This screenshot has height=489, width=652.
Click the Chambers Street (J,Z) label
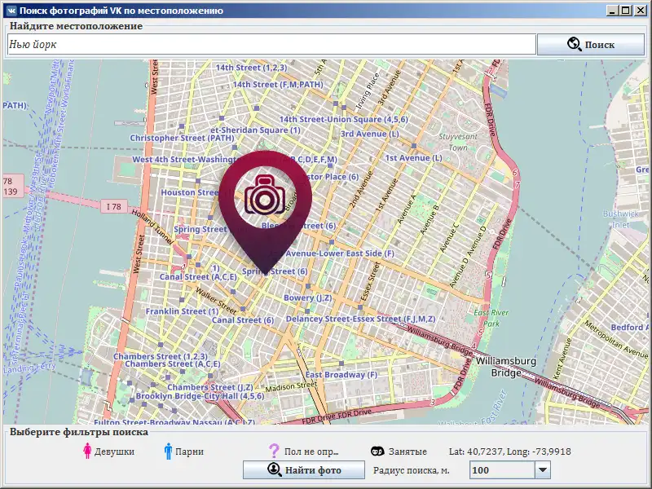(210, 387)
